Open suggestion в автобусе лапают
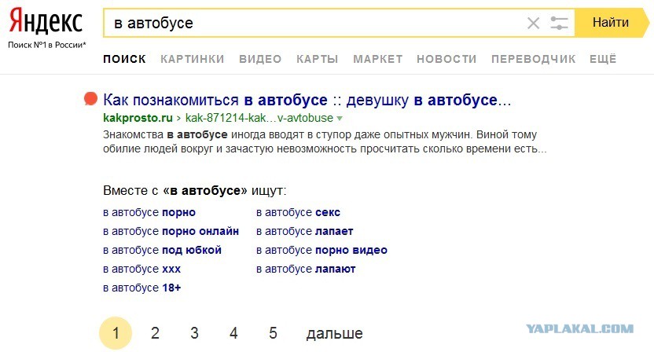 click(x=306, y=269)
